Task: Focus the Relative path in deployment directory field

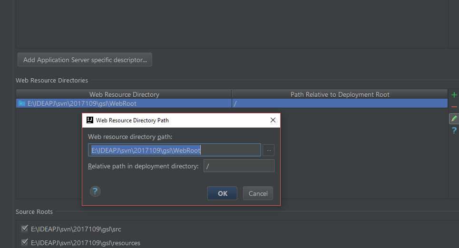Action: pos(239,166)
